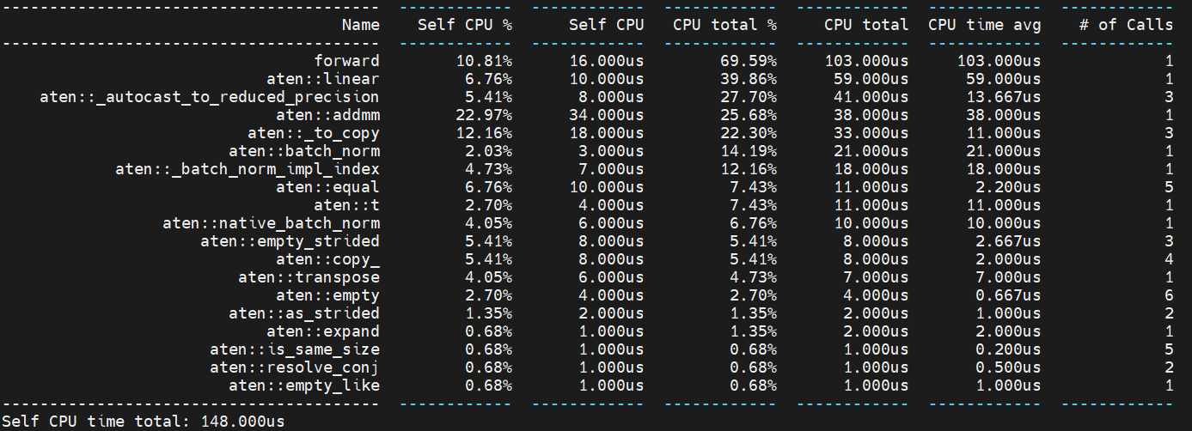Select the "aten::native_batch_norm" row name
Screen dimensions: 1192x431
click(271, 223)
